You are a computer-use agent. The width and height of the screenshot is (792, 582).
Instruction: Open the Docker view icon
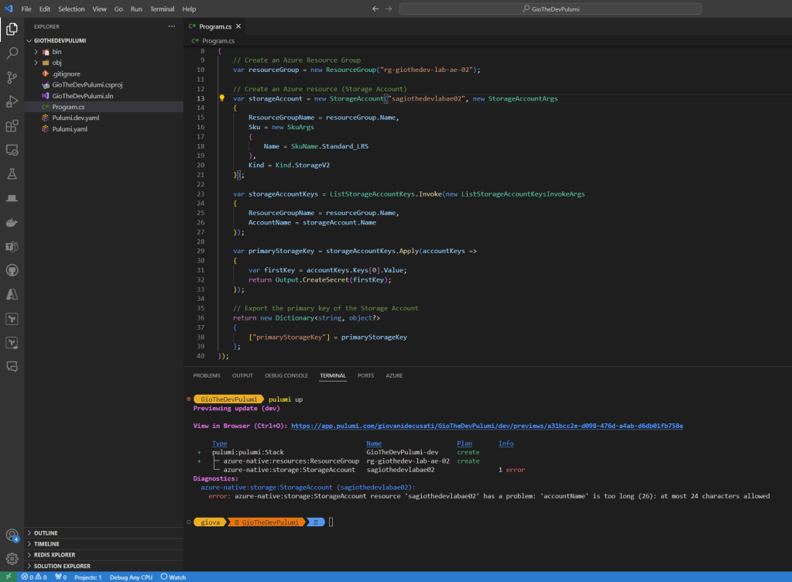pos(12,222)
